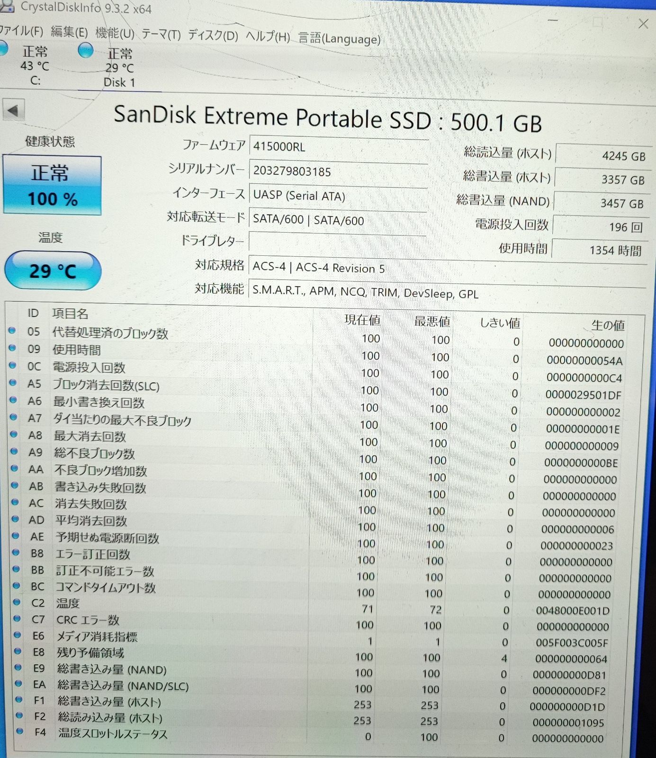Screen dimensions: 656x758
Task: Click status dot of row E8 残り予備領域
Action: 18,651
